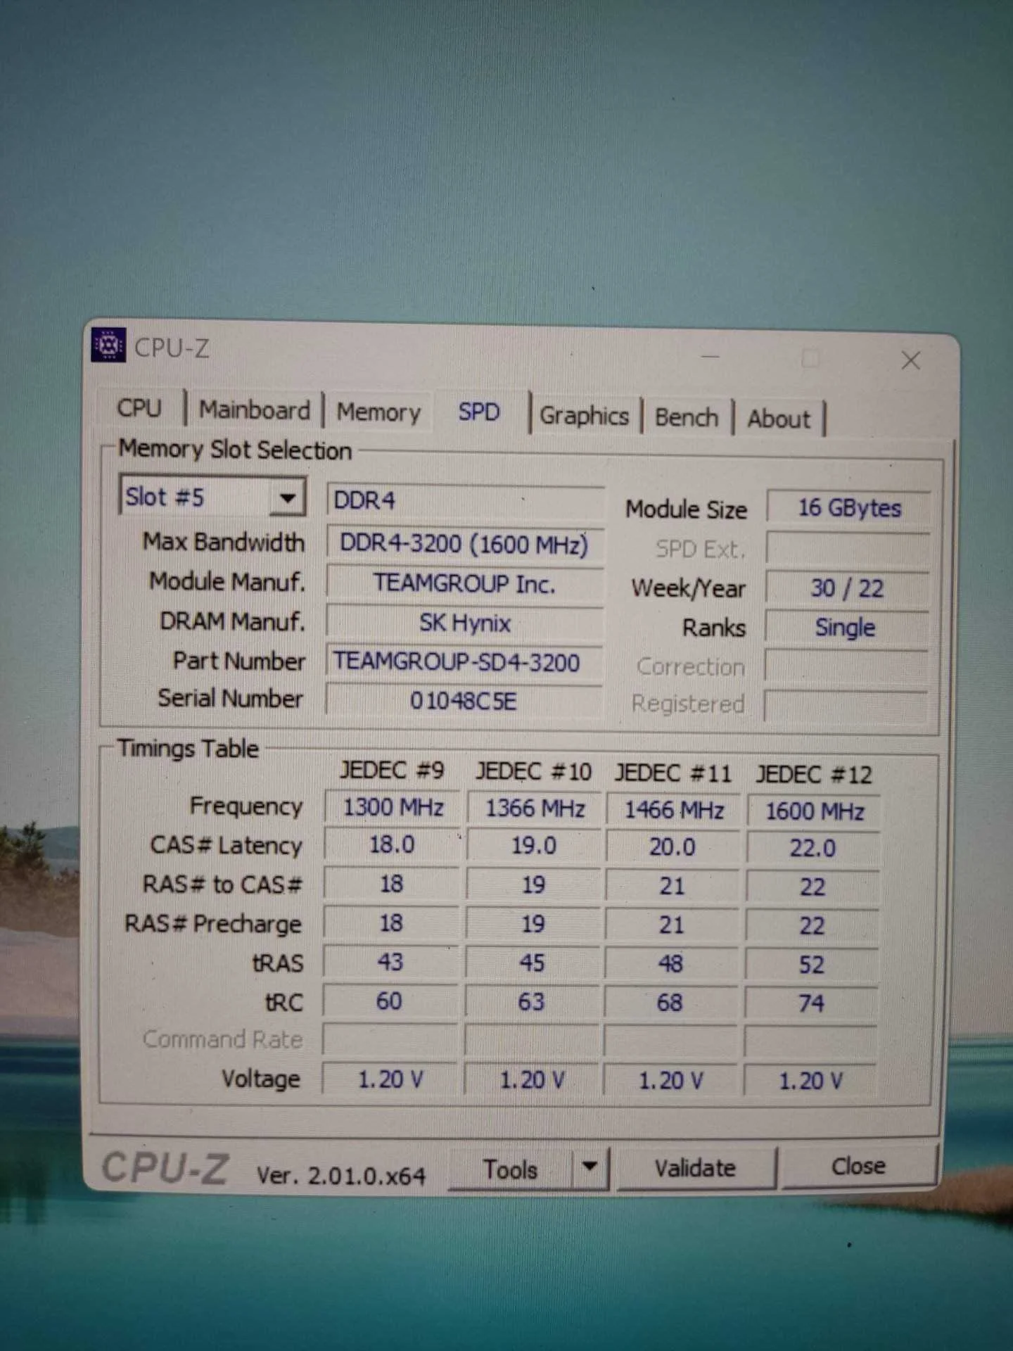Screen dimensions: 1013x1351
Task: Click the JEDEC #11 column header
Action: [x=673, y=774]
